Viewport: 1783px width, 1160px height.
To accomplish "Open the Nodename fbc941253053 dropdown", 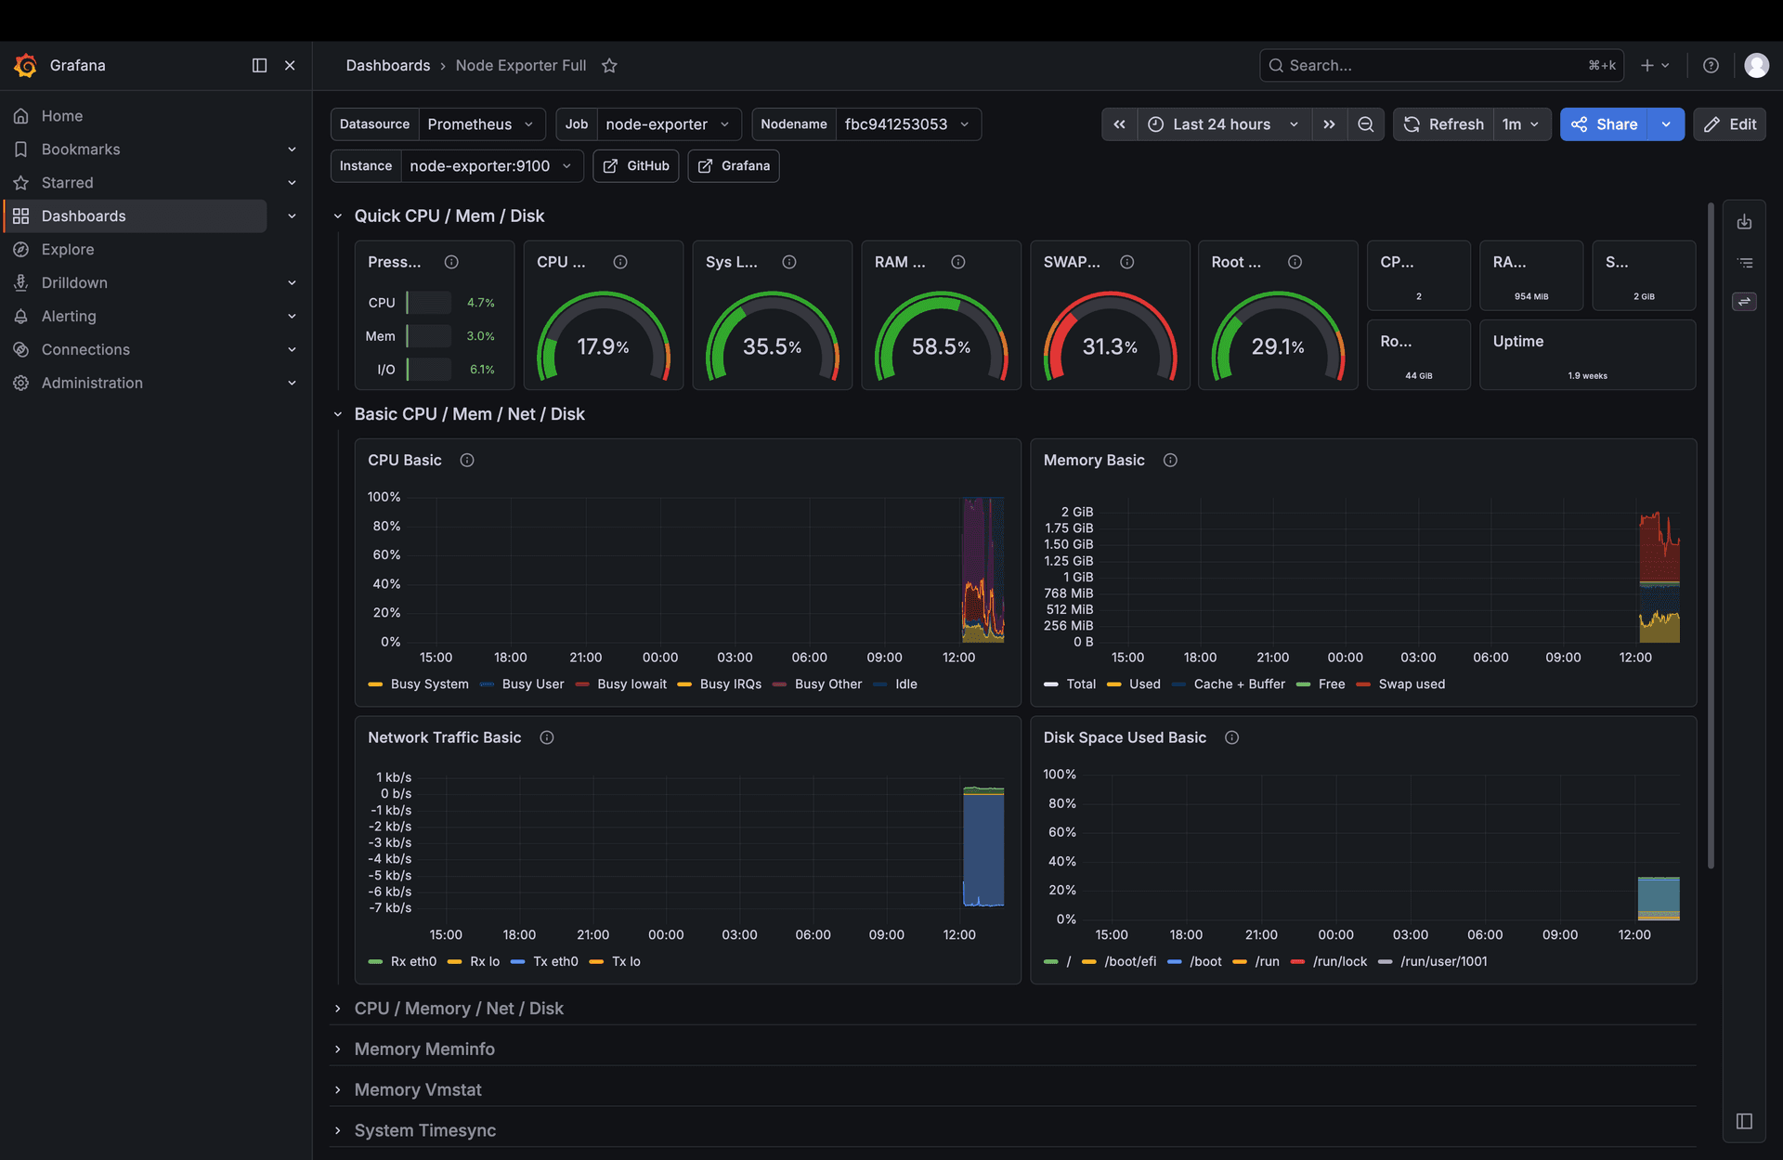I will (x=907, y=124).
